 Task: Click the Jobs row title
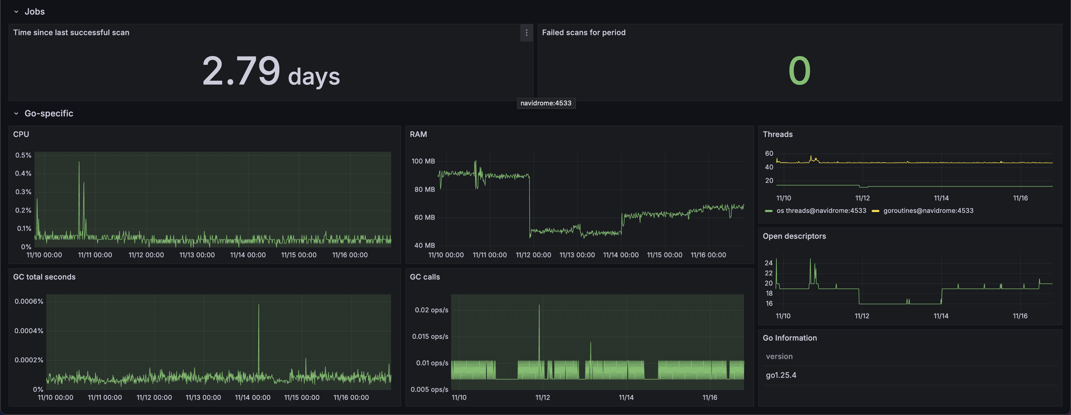(35, 12)
